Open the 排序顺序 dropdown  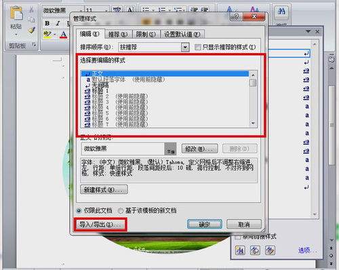[x=185, y=47]
